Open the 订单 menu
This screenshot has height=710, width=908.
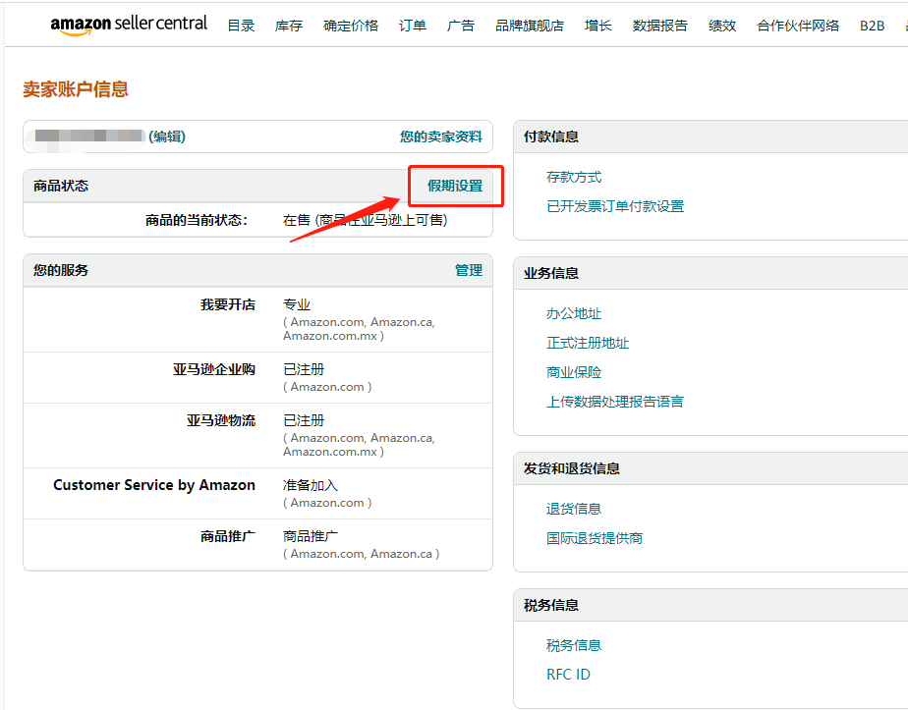[413, 26]
